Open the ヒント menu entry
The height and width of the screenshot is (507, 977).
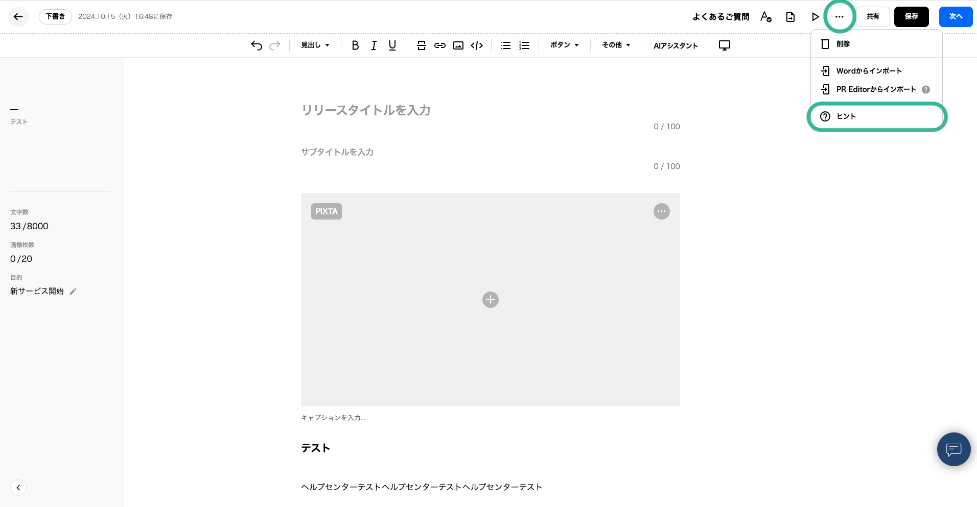coord(846,116)
